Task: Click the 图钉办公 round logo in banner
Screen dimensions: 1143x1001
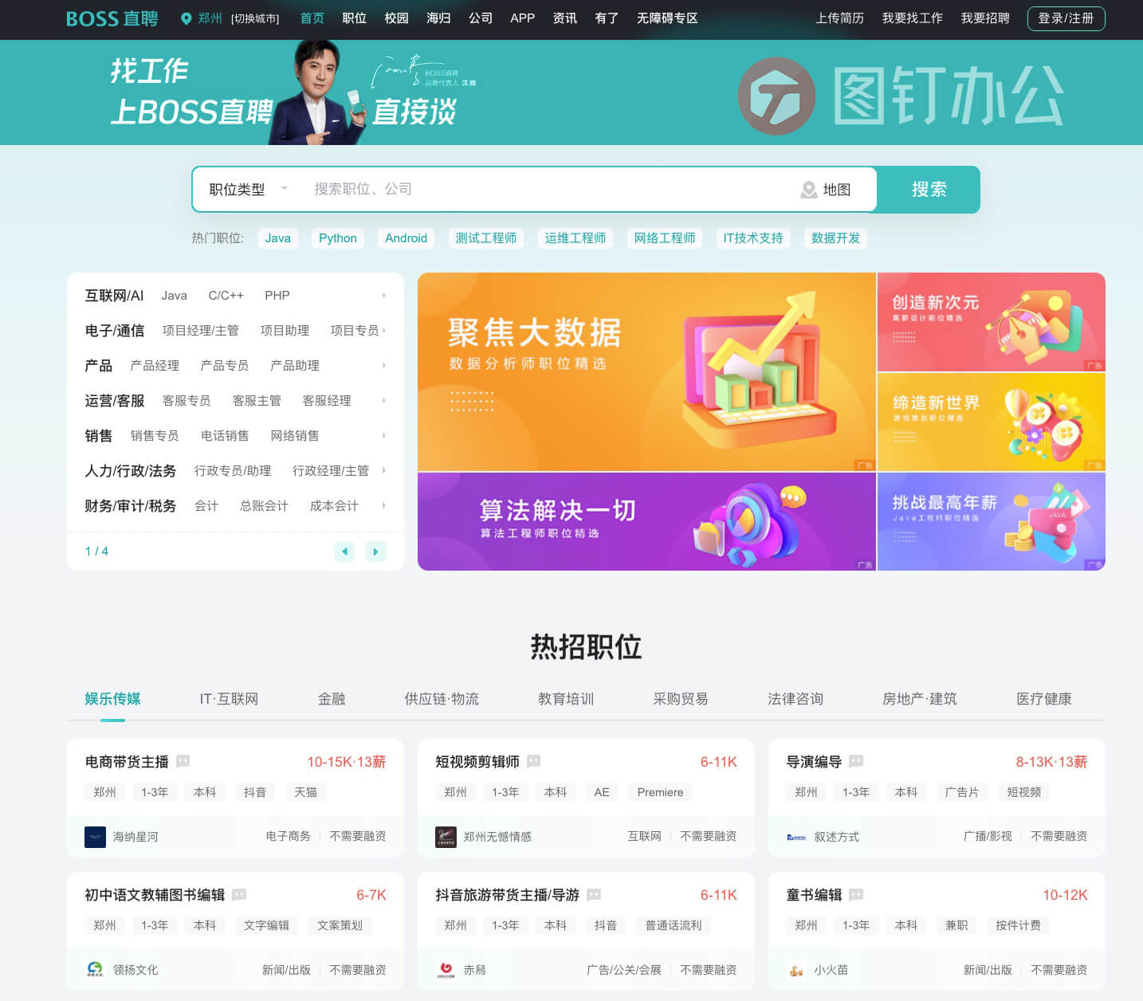Action: pyautogui.click(x=776, y=96)
